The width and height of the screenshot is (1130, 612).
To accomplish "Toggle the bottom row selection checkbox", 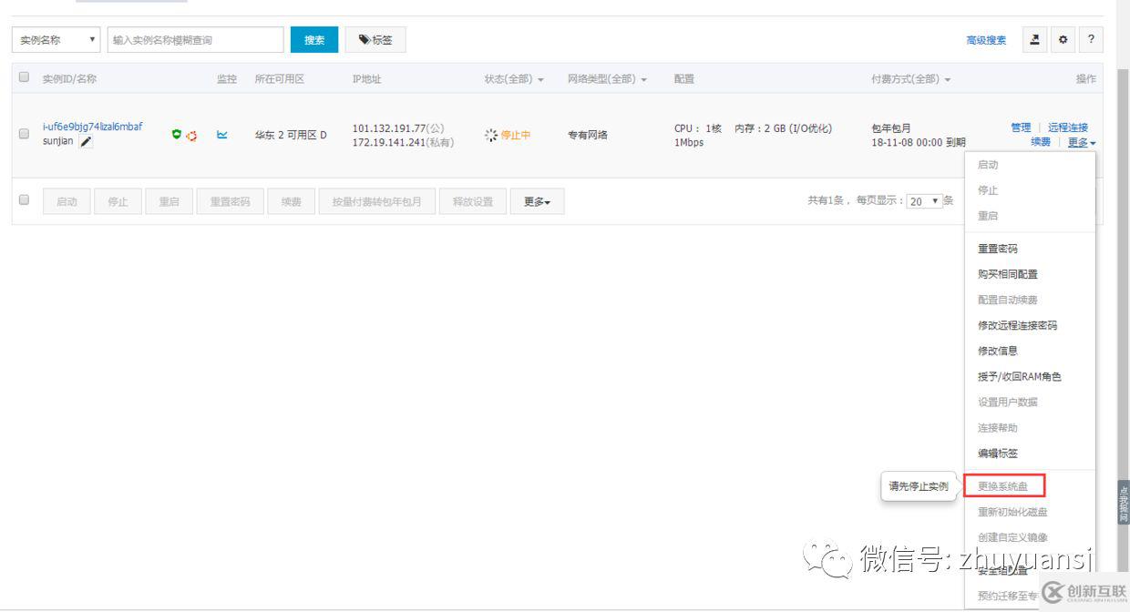I will [25, 201].
